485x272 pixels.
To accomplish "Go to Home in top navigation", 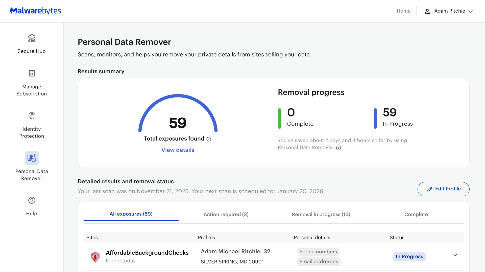I will [403, 11].
